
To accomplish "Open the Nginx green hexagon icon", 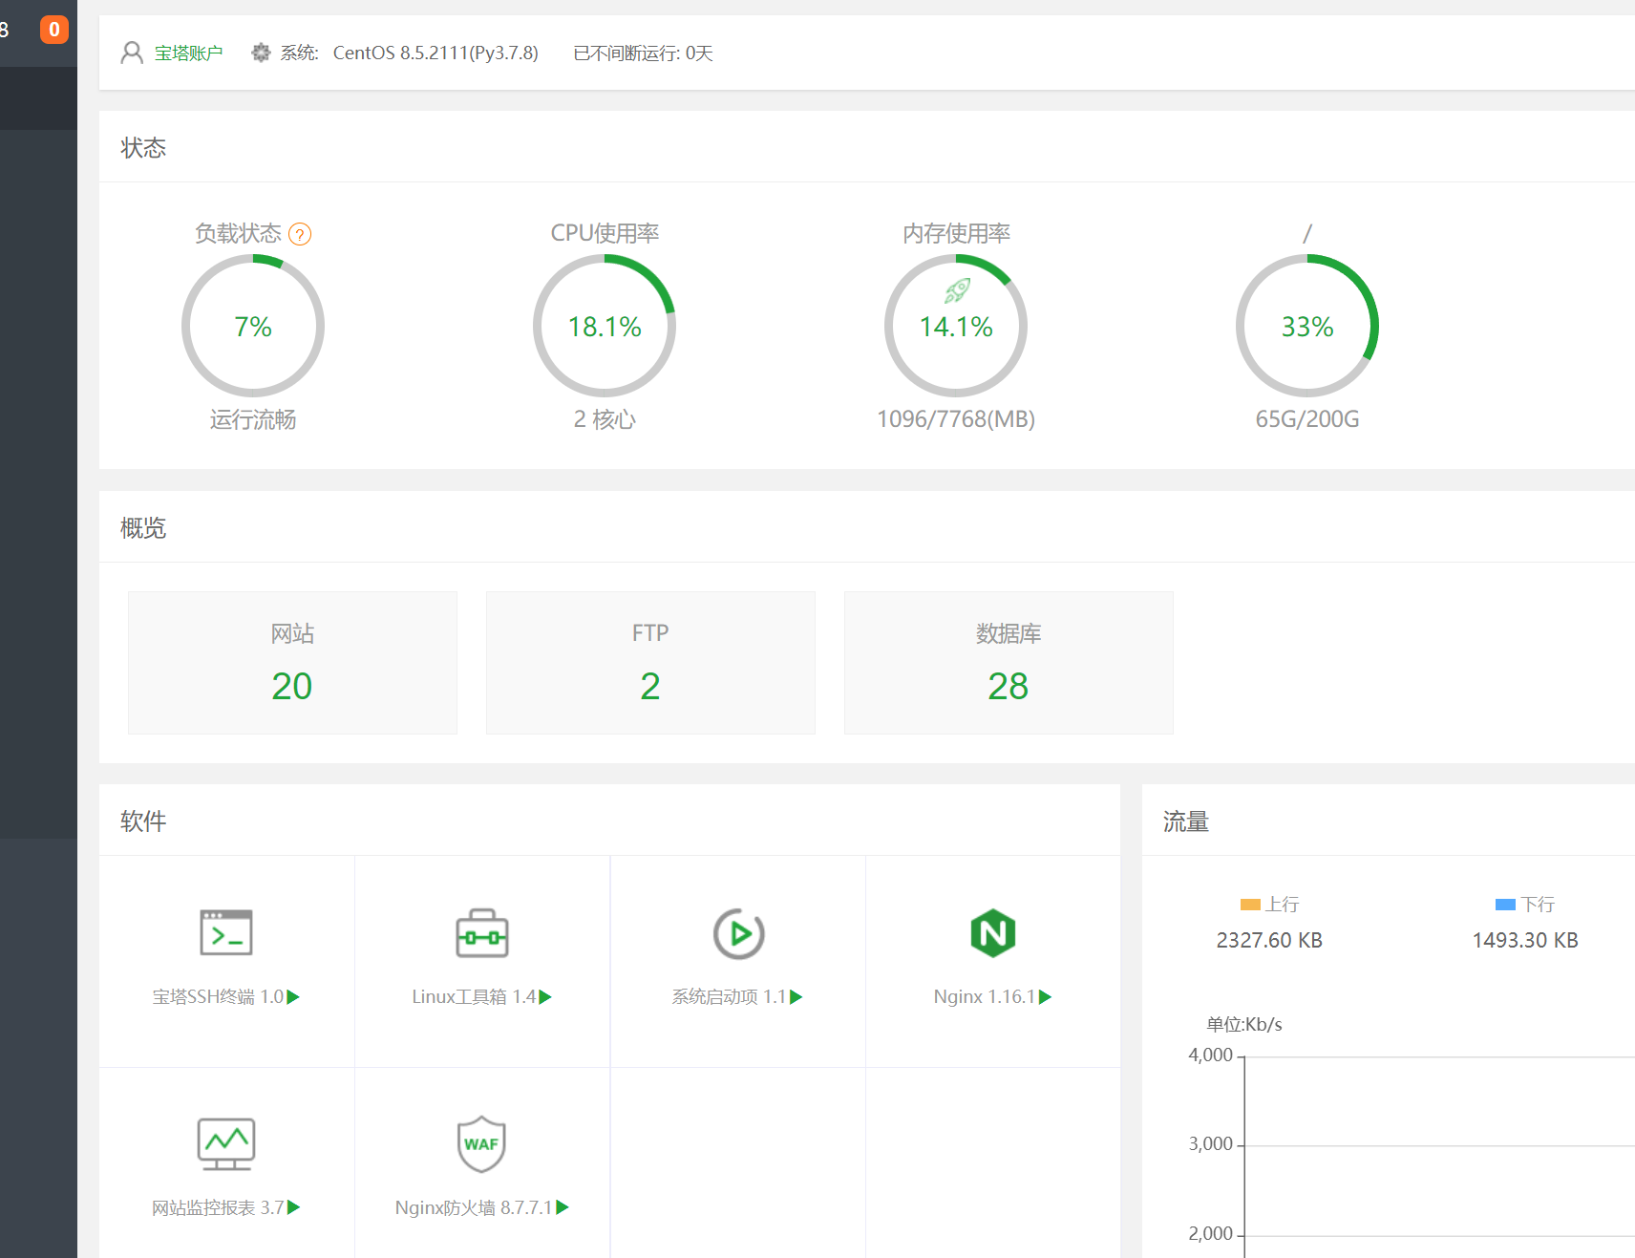I will pos(993,933).
